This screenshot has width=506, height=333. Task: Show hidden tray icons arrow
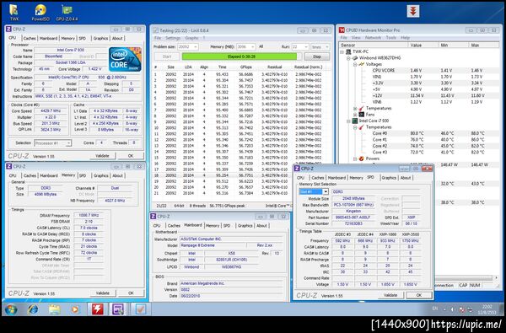coord(444,309)
